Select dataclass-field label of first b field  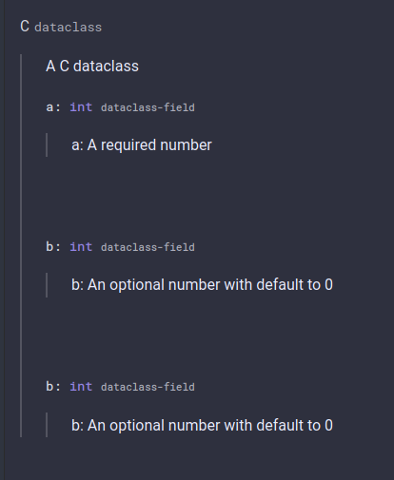[x=148, y=247]
